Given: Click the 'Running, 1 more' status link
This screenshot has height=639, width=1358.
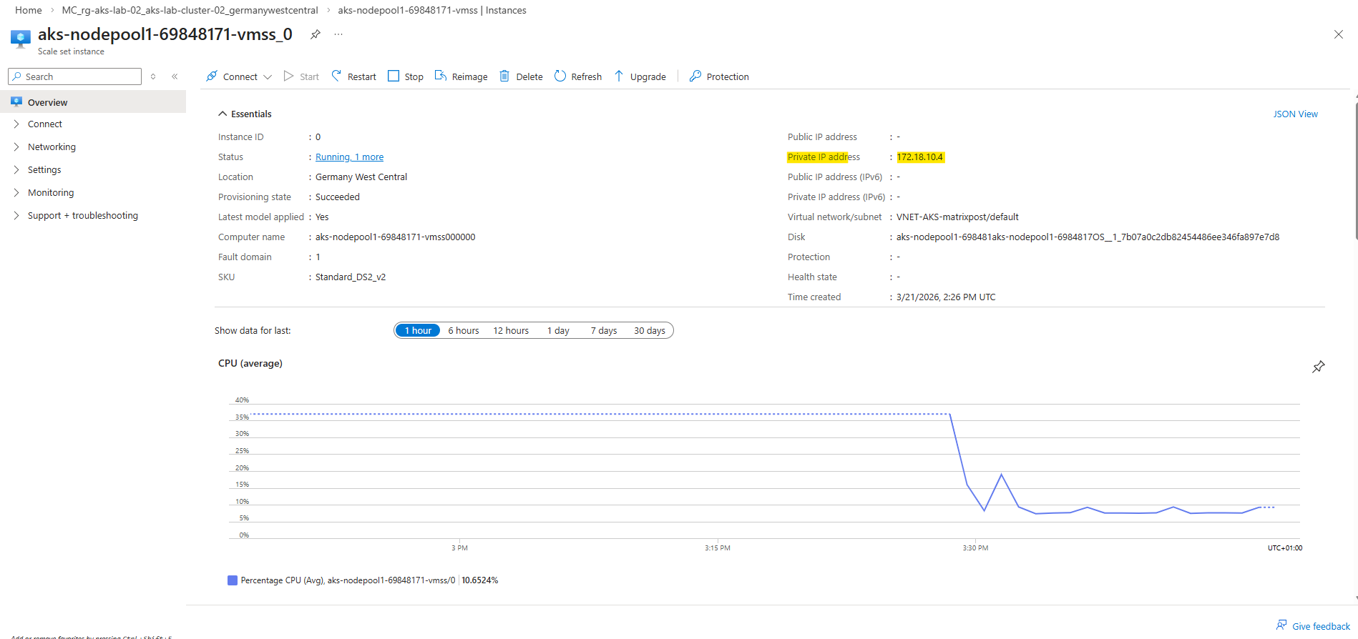Looking at the screenshot, I should (x=349, y=157).
